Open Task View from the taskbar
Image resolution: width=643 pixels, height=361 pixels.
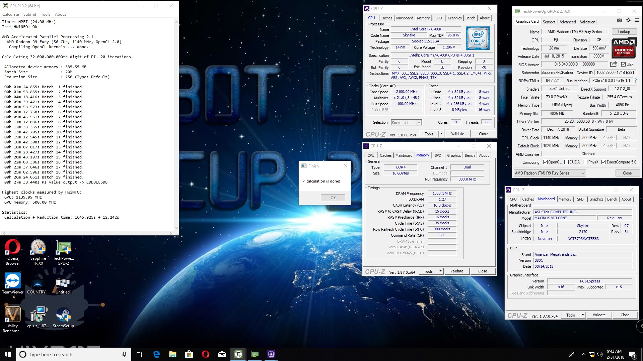click(x=139, y=354)
